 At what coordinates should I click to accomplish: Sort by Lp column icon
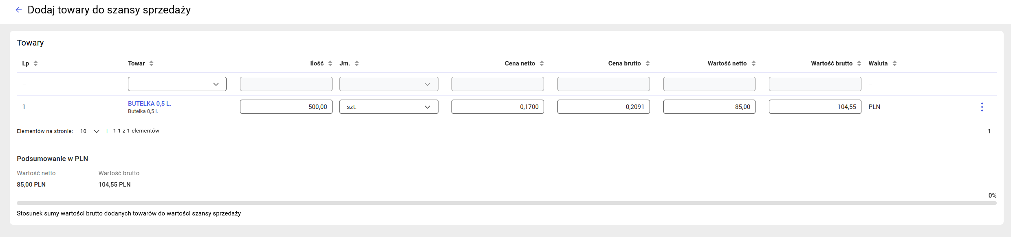click(35, 63)
